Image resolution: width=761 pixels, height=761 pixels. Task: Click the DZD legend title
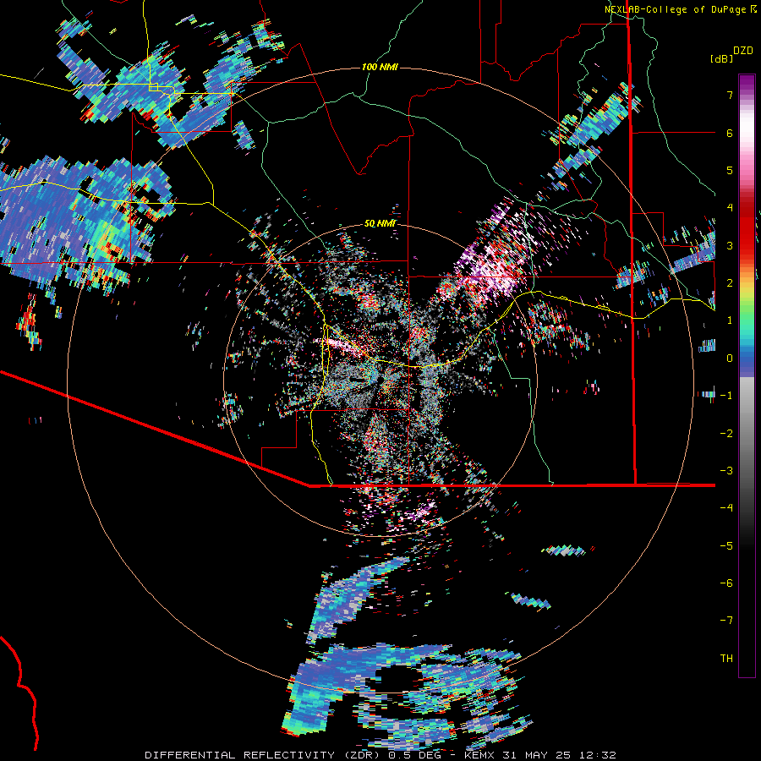pyautogui.click(x=743, y=51)
